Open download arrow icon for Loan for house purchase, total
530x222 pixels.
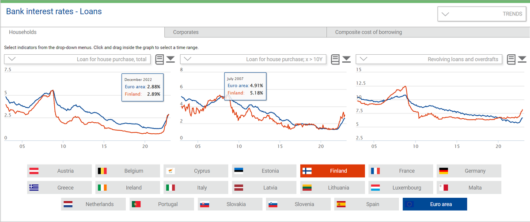[170, 59]
